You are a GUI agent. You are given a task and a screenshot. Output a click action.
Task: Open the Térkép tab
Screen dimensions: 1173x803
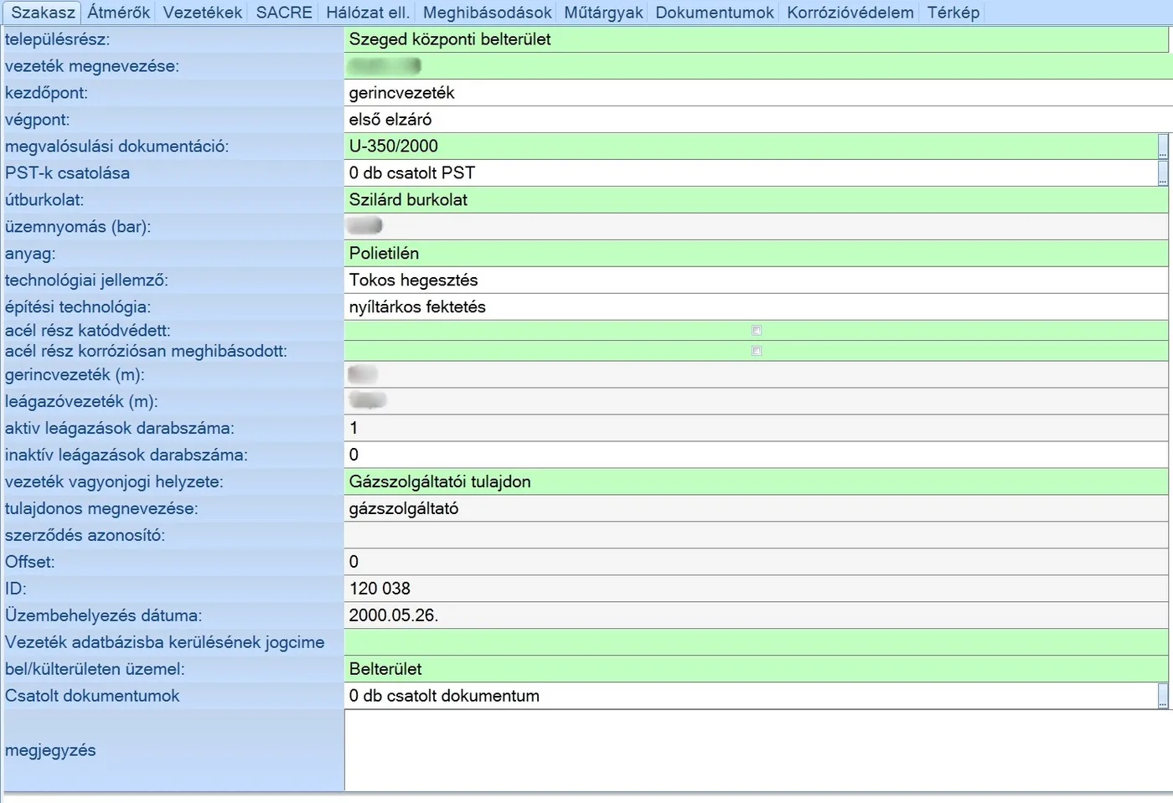[x=953, y=13]
